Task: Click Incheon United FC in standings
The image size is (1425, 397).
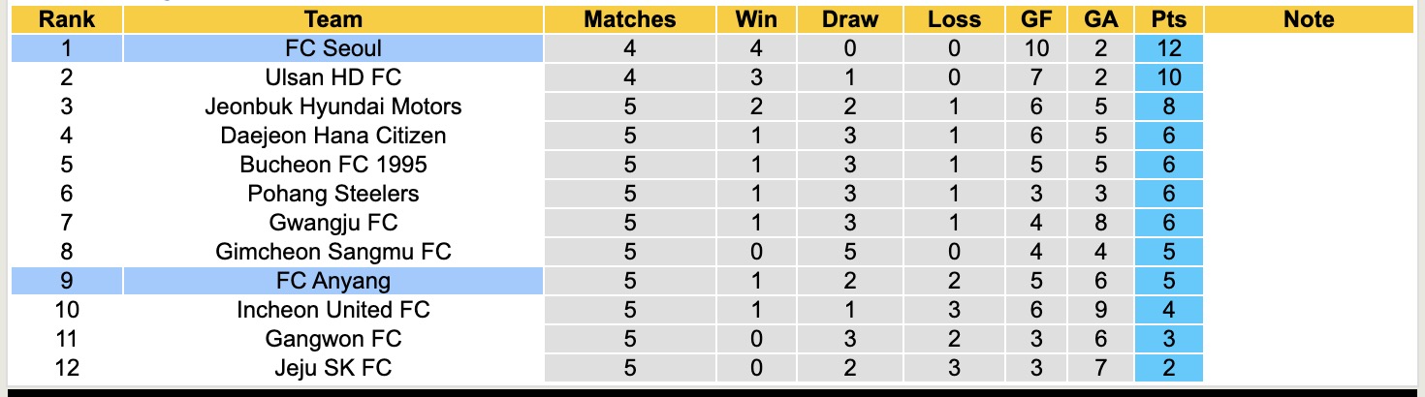Action: (333, 310)
